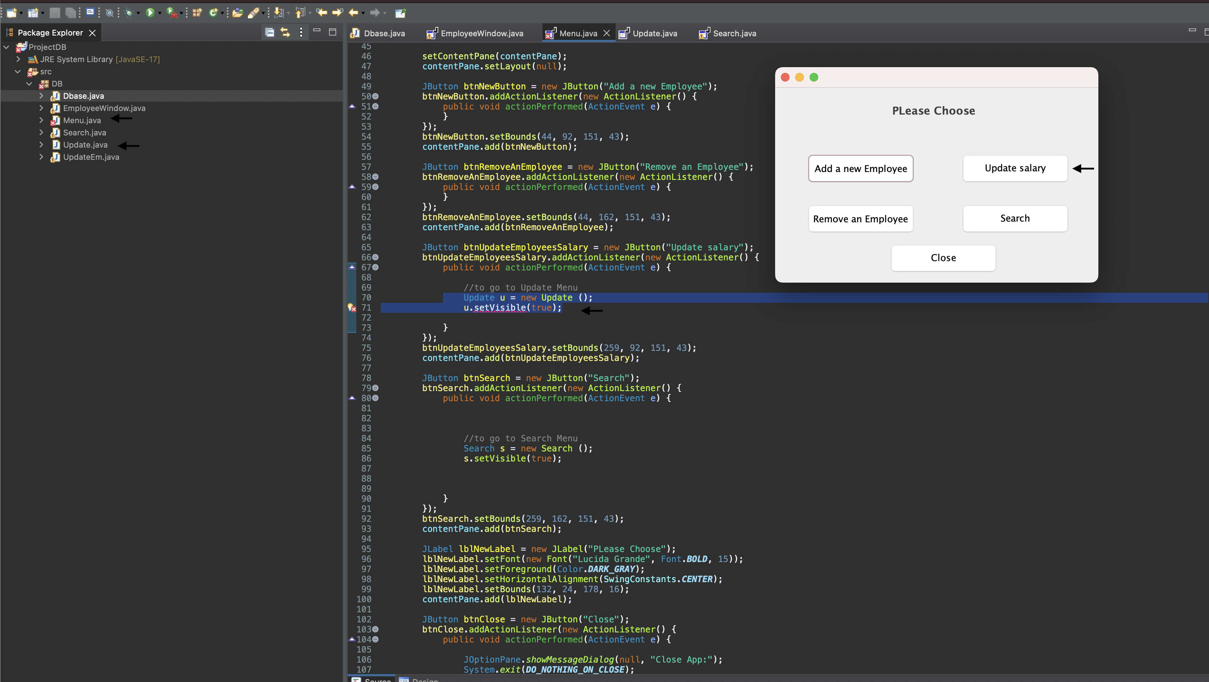Click the grayed Forward navigation arrow
Screen dimensions: 1209x682
click(x=375, y=13)
